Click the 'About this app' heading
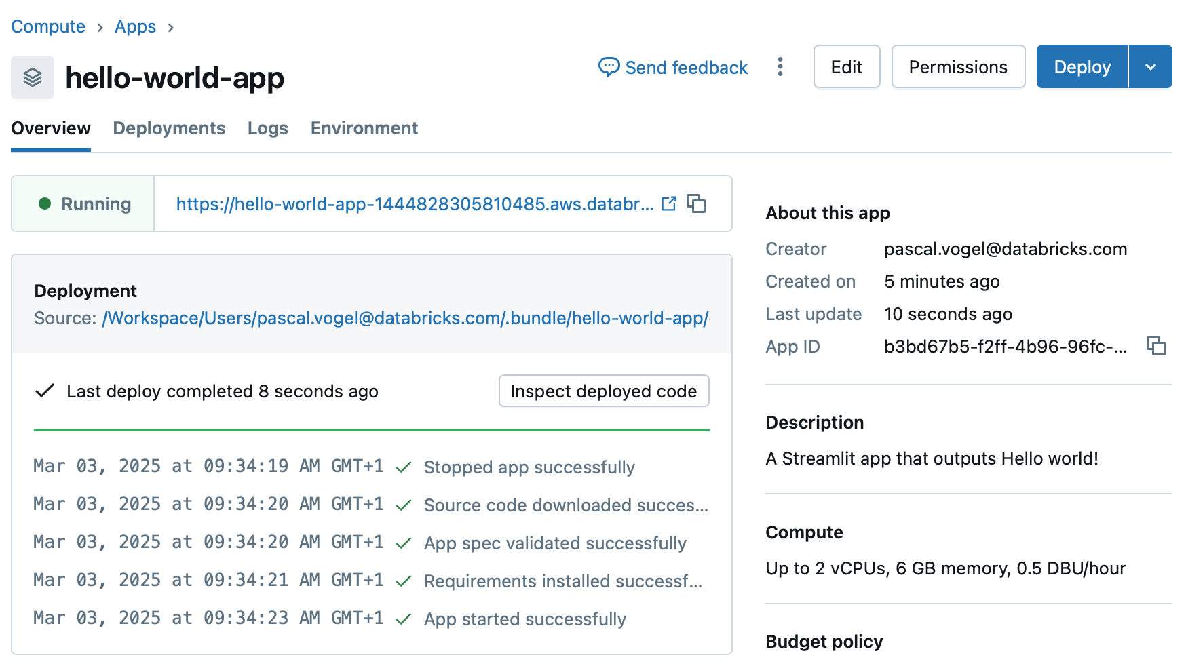Viewport: 1186px width, 666px height. click(x=828, y=213)
